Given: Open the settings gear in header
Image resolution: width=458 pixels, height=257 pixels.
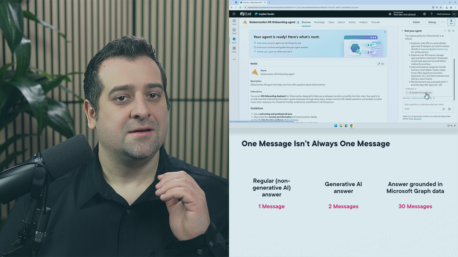Looking at the screenshot, I should pos(424,14).
